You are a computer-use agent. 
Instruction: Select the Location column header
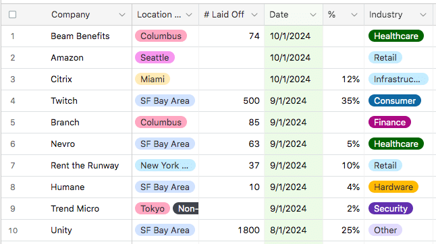click(x=165, y=14)
